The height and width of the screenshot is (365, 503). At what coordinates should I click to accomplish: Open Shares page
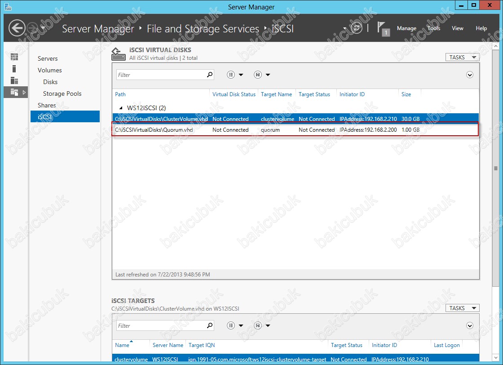pyautogui.click(x=47, y=105)
